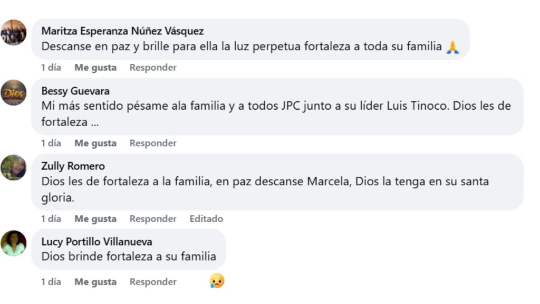Like Lucy Portillo Villanueva's comment

pyautogui.click(x=96, y=281)
